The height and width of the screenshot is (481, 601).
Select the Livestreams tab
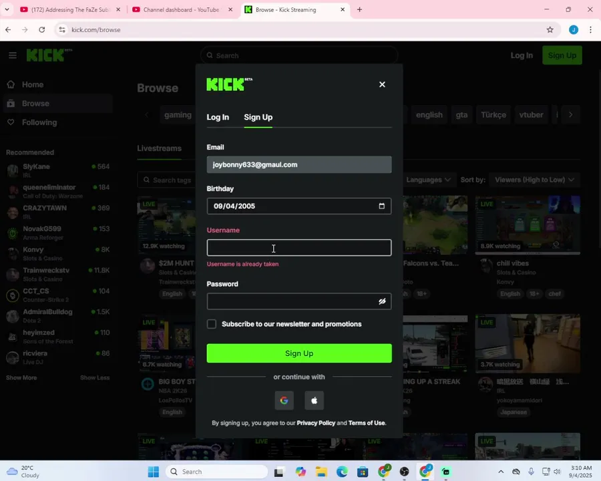pyautogui.click(x=159, y=148)
